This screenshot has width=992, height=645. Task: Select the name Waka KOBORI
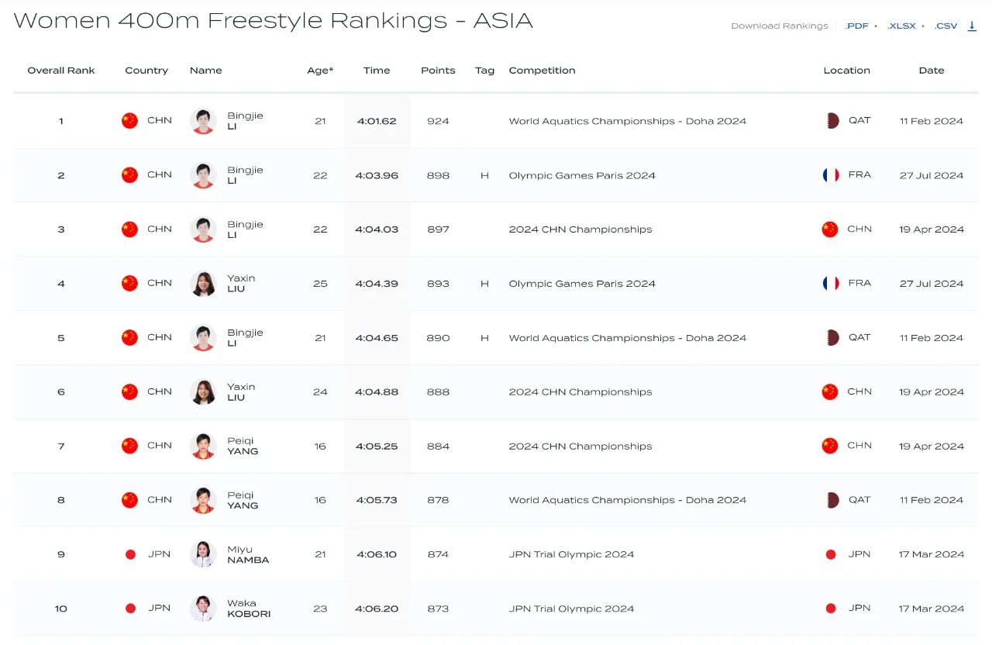[249, 609]
